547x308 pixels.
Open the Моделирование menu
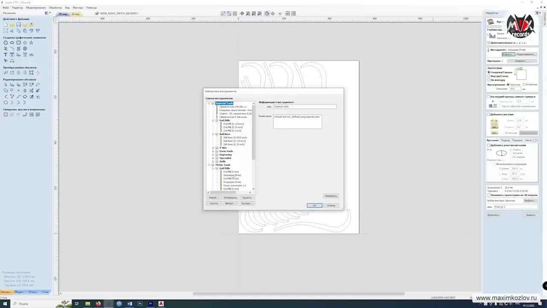click(x=35, y=8)
